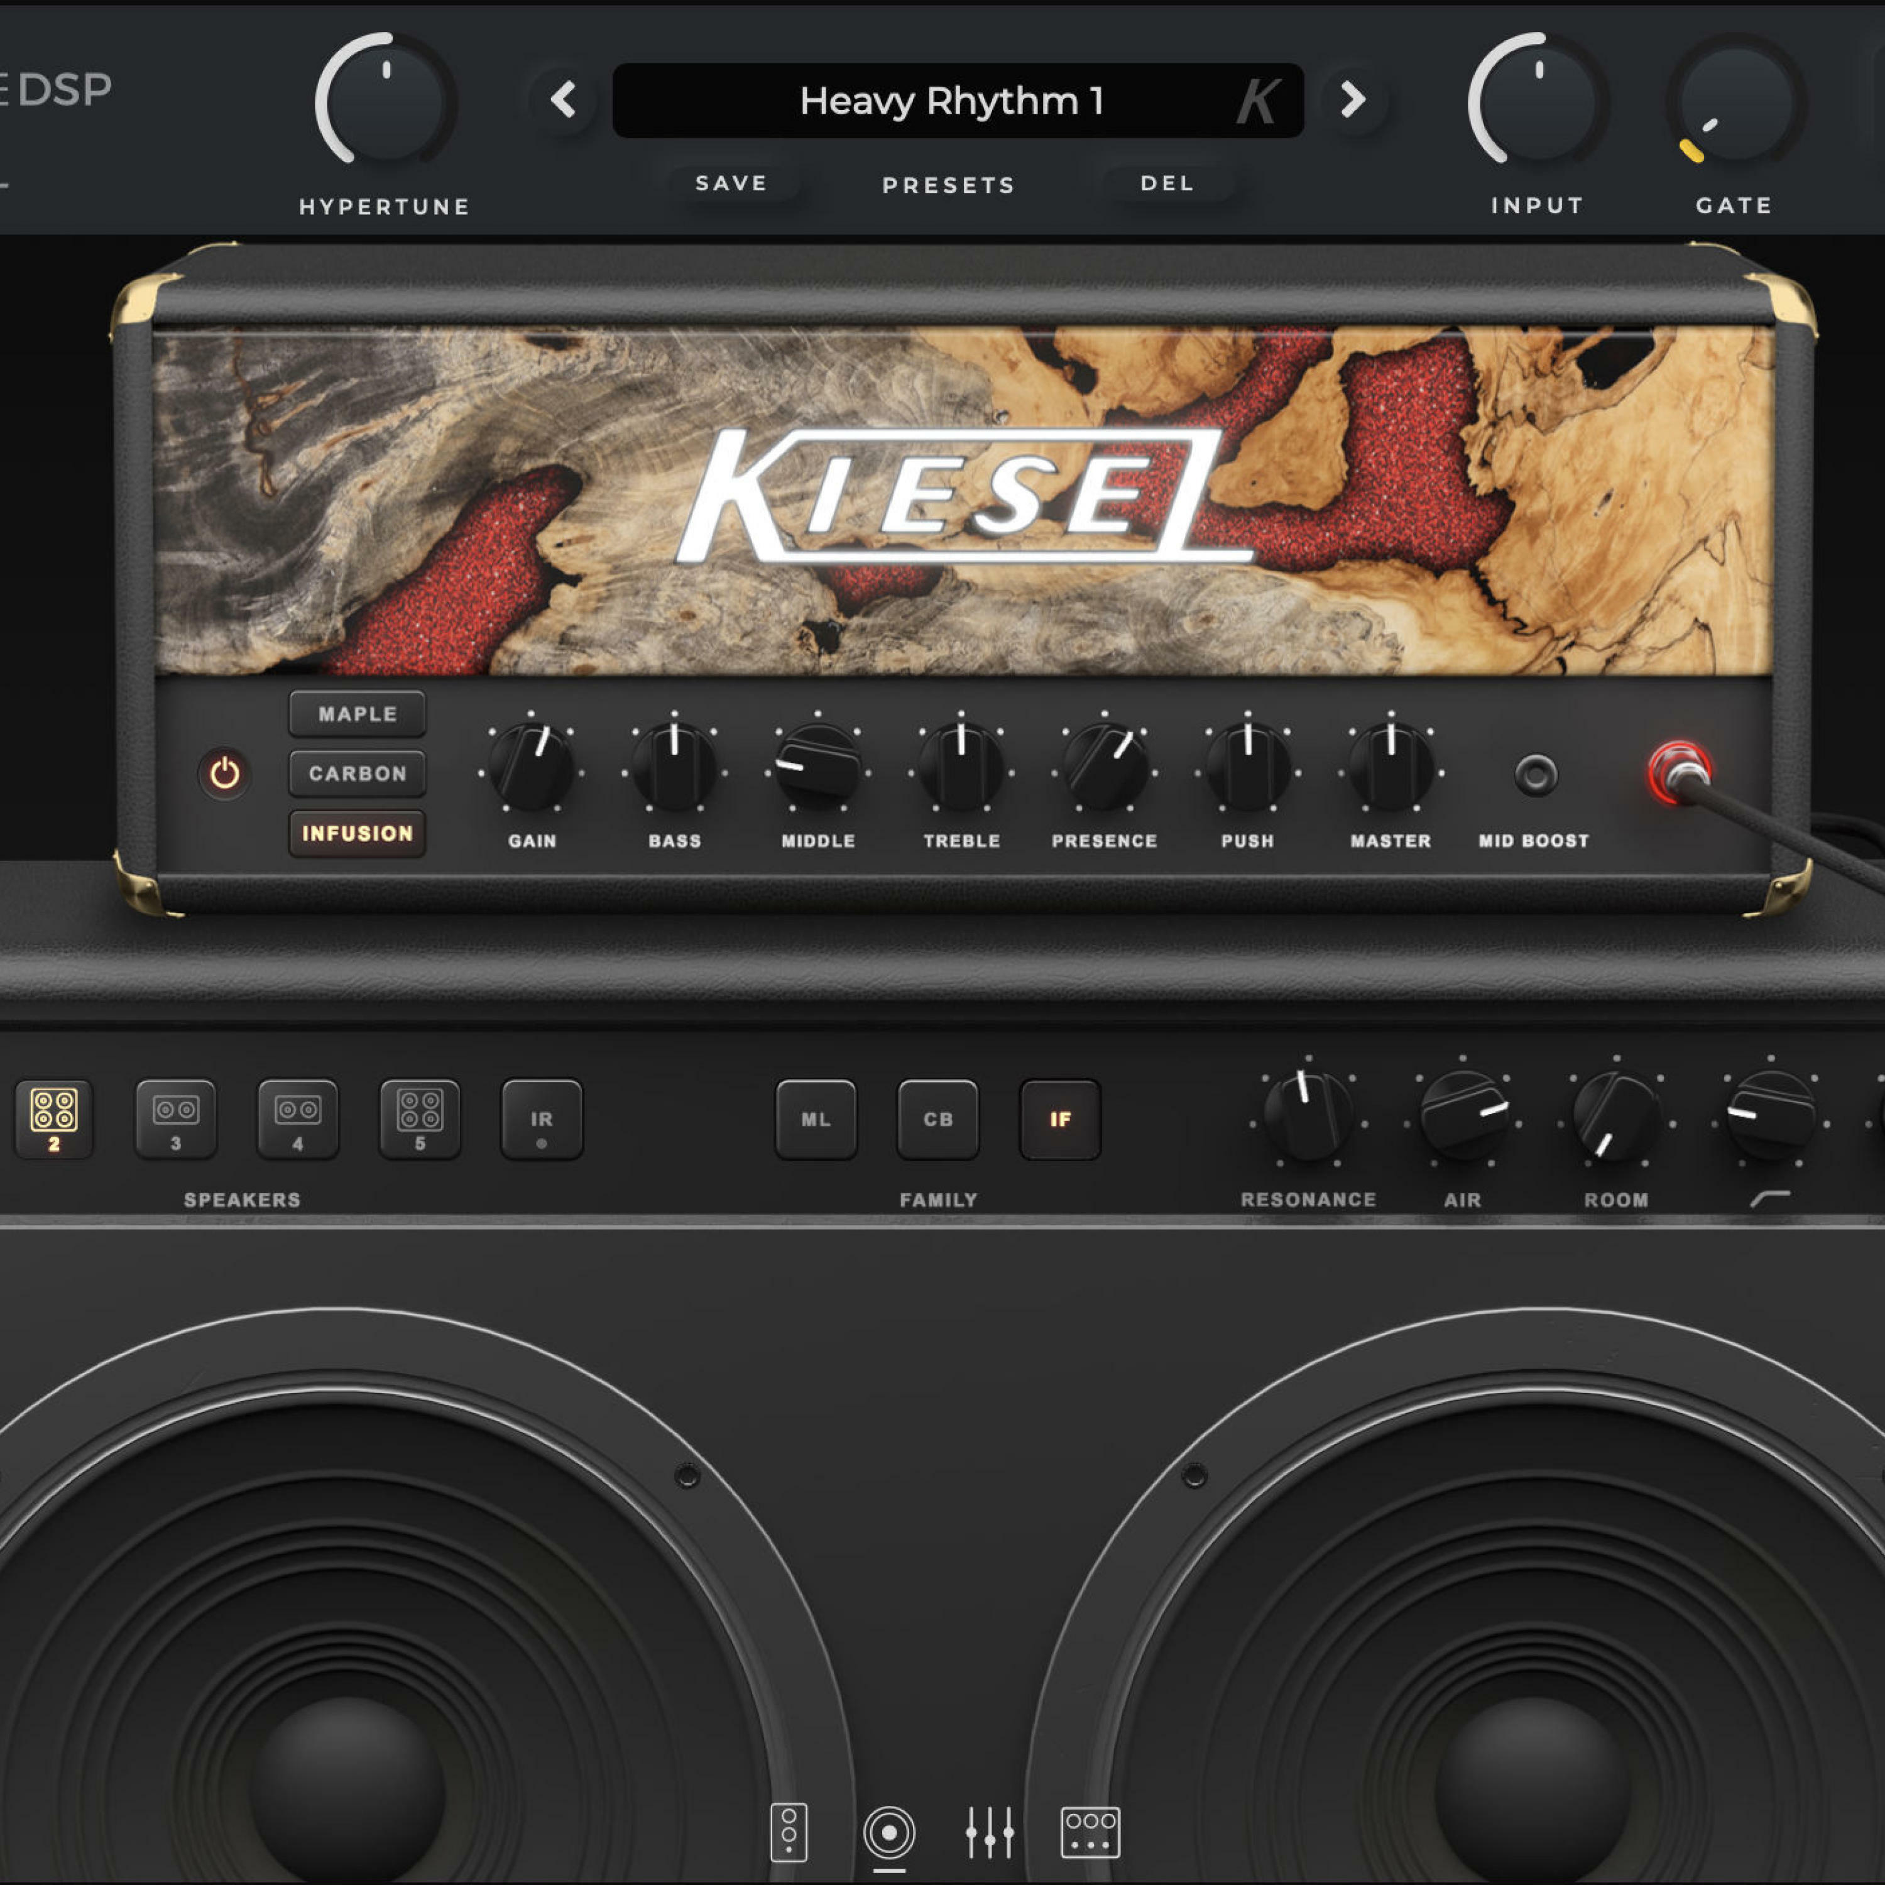Open the amp head view icon

coord(789,1832)
